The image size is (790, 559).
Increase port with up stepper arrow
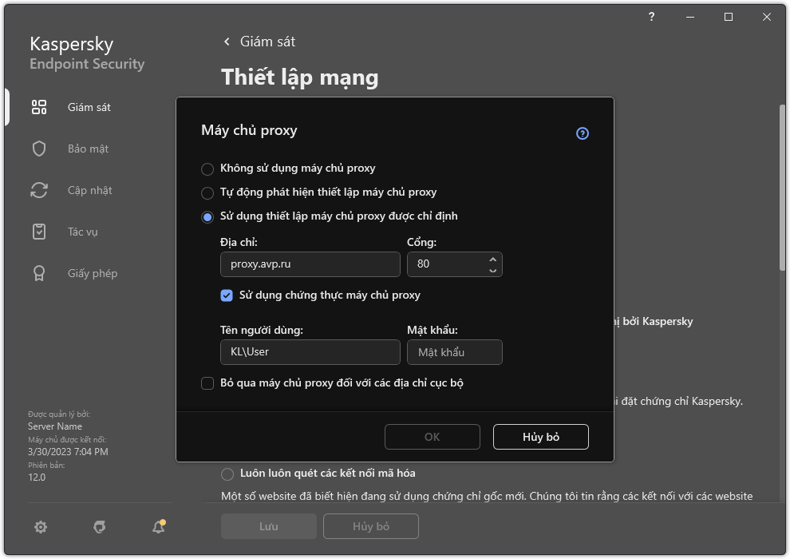(x=494, y=259)
